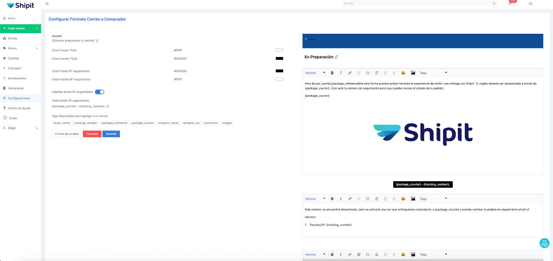Insert emoji using first editor toolbar
Viewport: 553px width, 261px height.
[403, 73]
